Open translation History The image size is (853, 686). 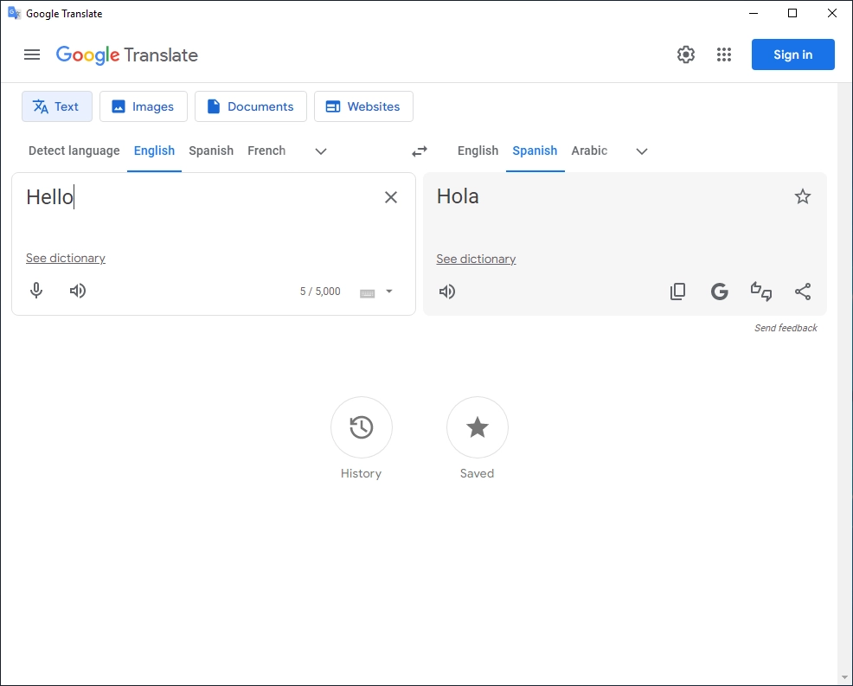[x=362, y=427]
